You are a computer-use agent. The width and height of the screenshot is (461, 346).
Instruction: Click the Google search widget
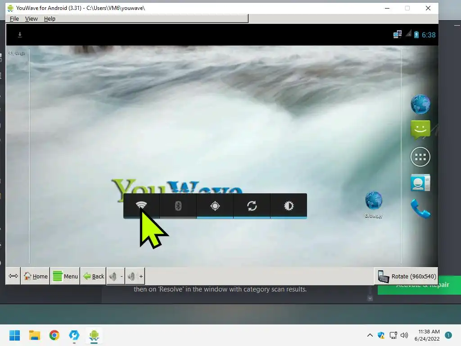pyautogui.click(x=17, y=53)
